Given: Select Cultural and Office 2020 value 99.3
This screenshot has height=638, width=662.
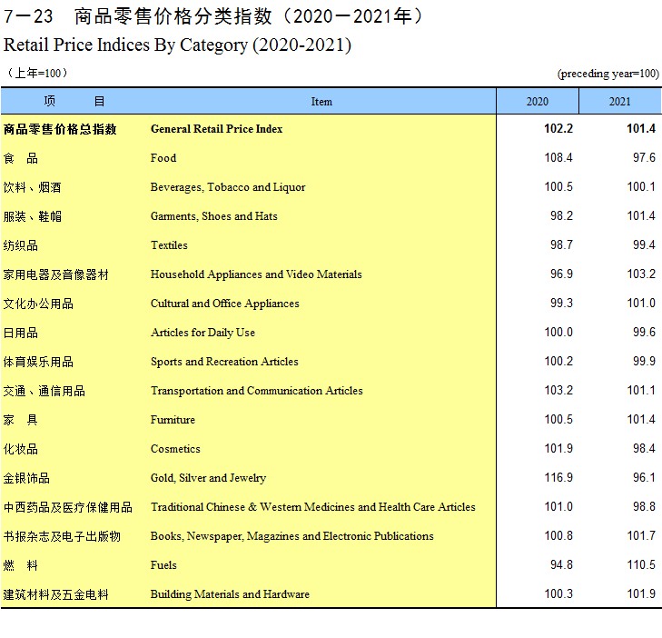Looking at the screenshot, I should (x=561, y=304).
